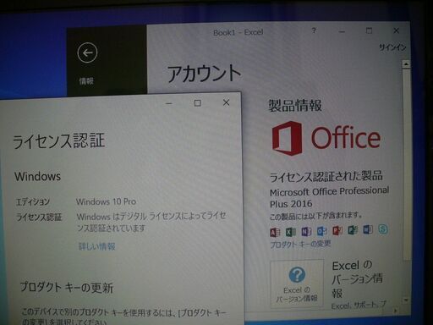
Task: Click Excel horizontal scrollbar right arrow
Action: tap(395, 311)
